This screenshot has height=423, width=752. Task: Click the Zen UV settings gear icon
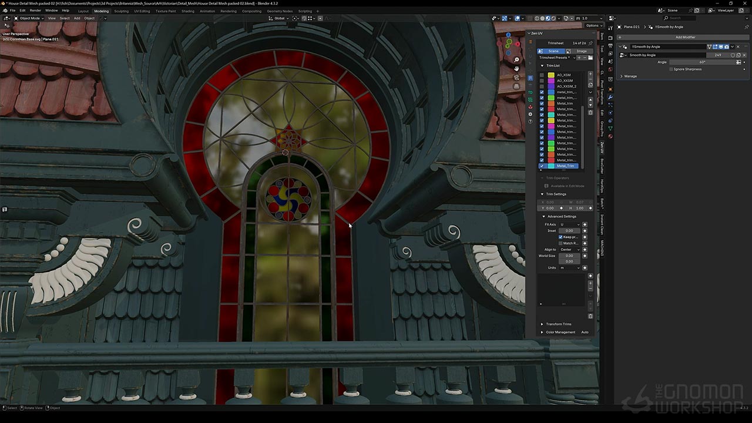(x=531, y=114)
